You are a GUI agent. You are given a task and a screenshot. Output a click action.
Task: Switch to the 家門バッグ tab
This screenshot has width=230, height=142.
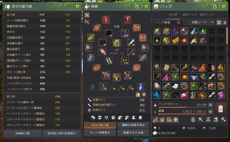click(x=207, y=15)
